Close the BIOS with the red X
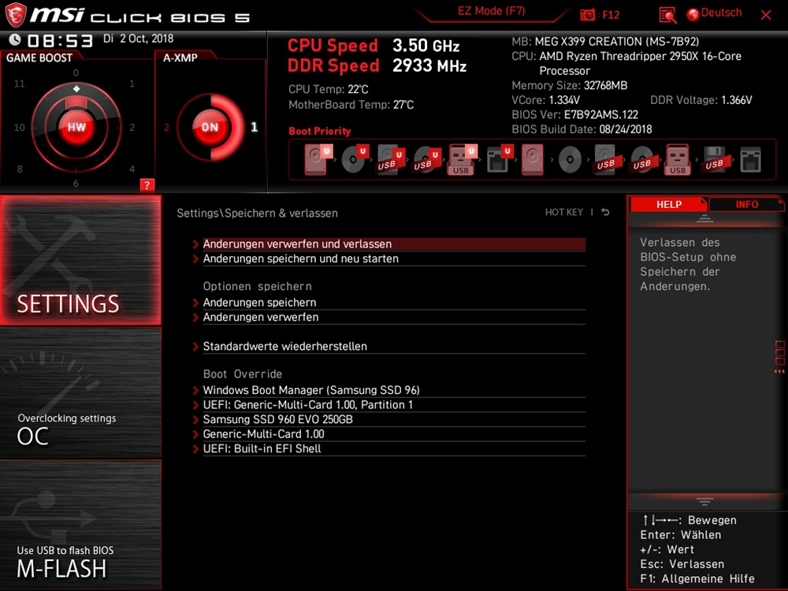Viewport: 788px width, 591px height. coord(766,15)
